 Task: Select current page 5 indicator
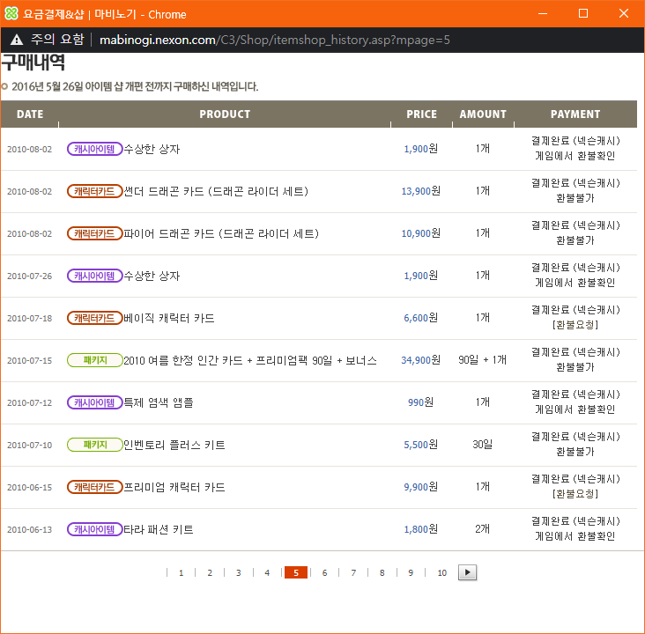tap(296, 572)
